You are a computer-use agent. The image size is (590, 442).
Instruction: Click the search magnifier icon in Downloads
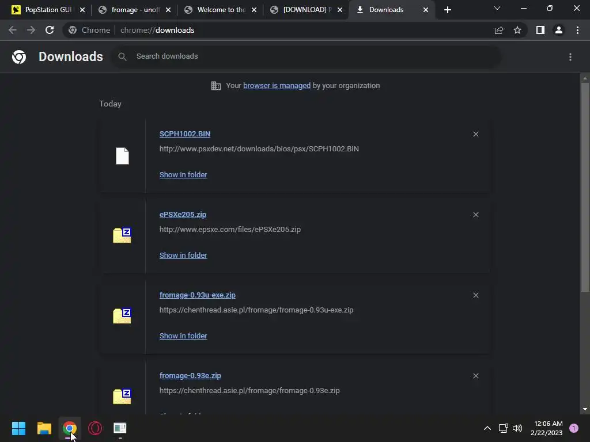[122, 56]
